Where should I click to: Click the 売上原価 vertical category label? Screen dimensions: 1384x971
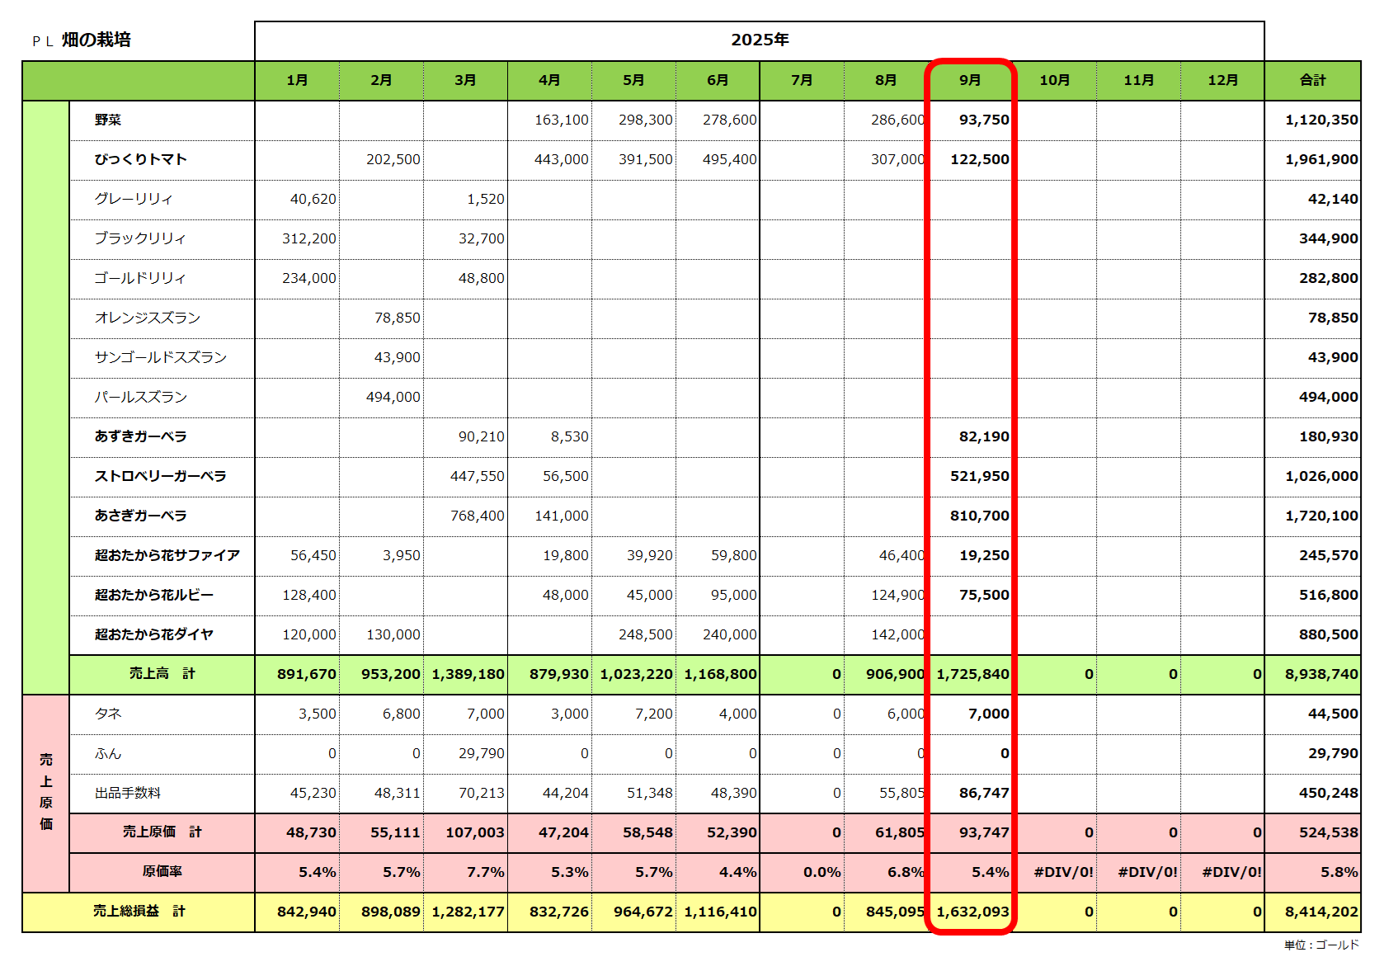tap(46, 792)
